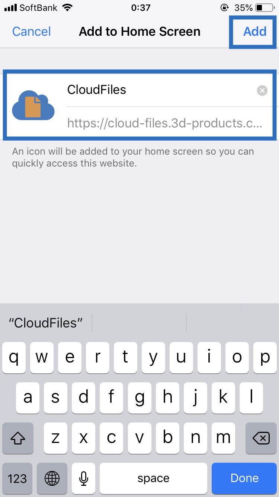Tap the blue Done key
Screen dimensions: 279x497
[244, 478]
